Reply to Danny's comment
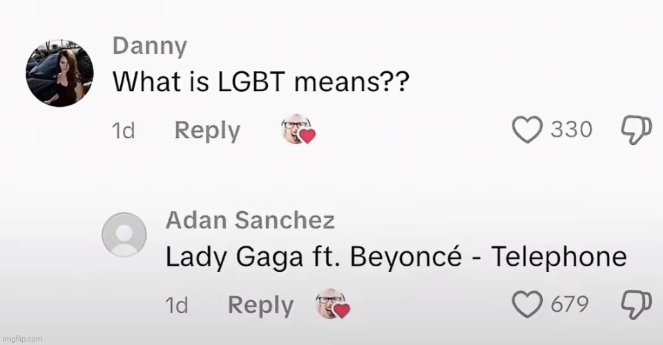663x345 pixels. point(207,130)
